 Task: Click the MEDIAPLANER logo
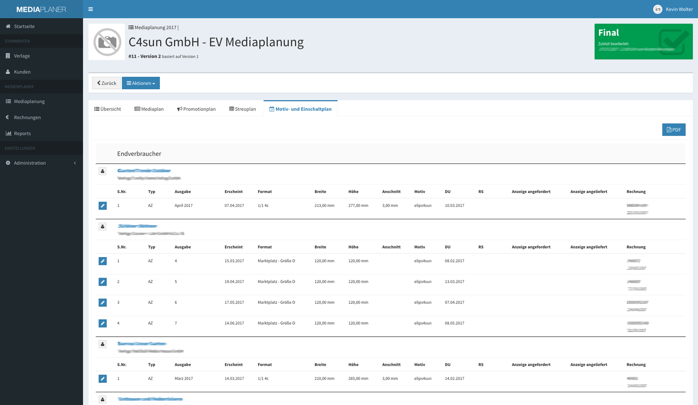point(41,9)
